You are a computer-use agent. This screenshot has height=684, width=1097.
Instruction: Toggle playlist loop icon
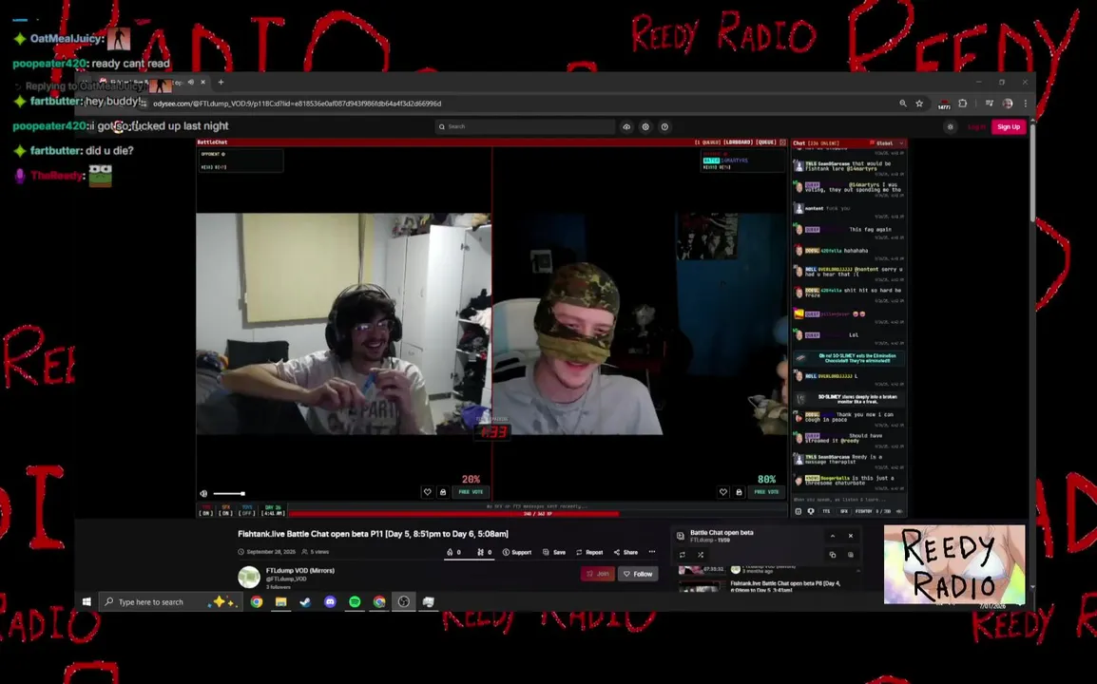point(683,555)
